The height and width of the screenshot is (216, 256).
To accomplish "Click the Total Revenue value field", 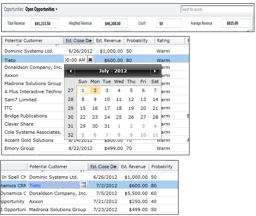I will tap(44, 24).
